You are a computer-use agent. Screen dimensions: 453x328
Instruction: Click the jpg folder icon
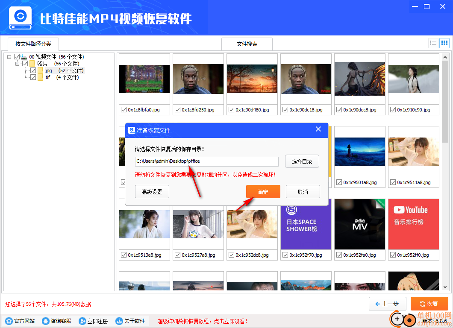pyautogui.click(x=40, y=70)
